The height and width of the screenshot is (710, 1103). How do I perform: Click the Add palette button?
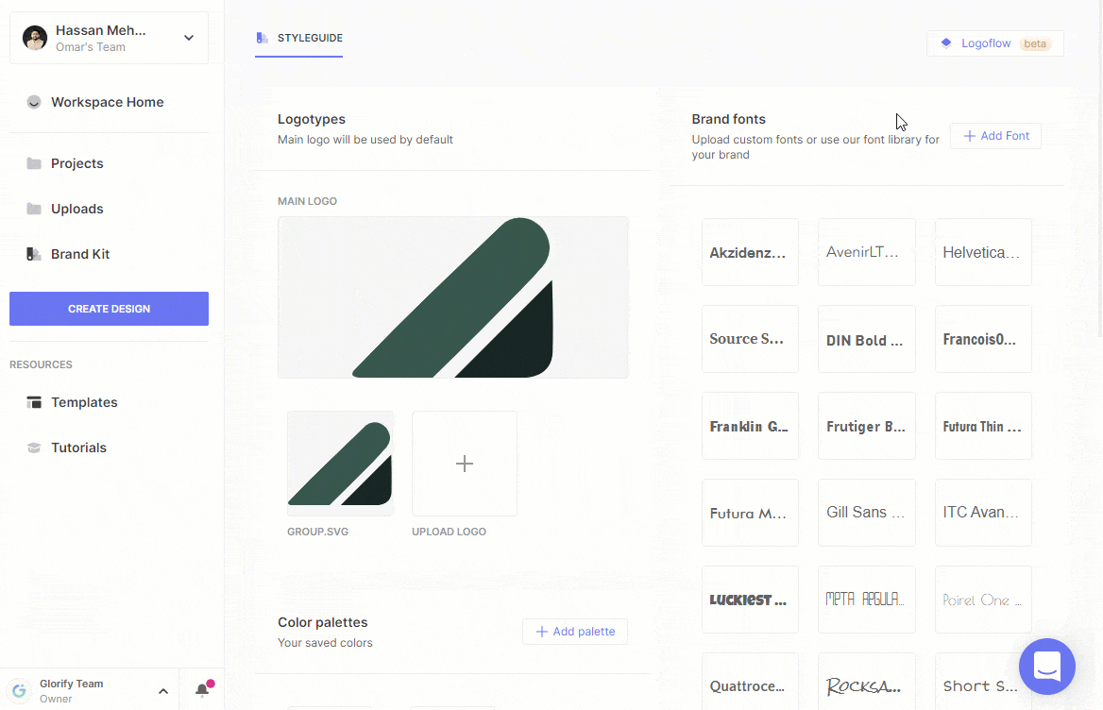point(575,632)
